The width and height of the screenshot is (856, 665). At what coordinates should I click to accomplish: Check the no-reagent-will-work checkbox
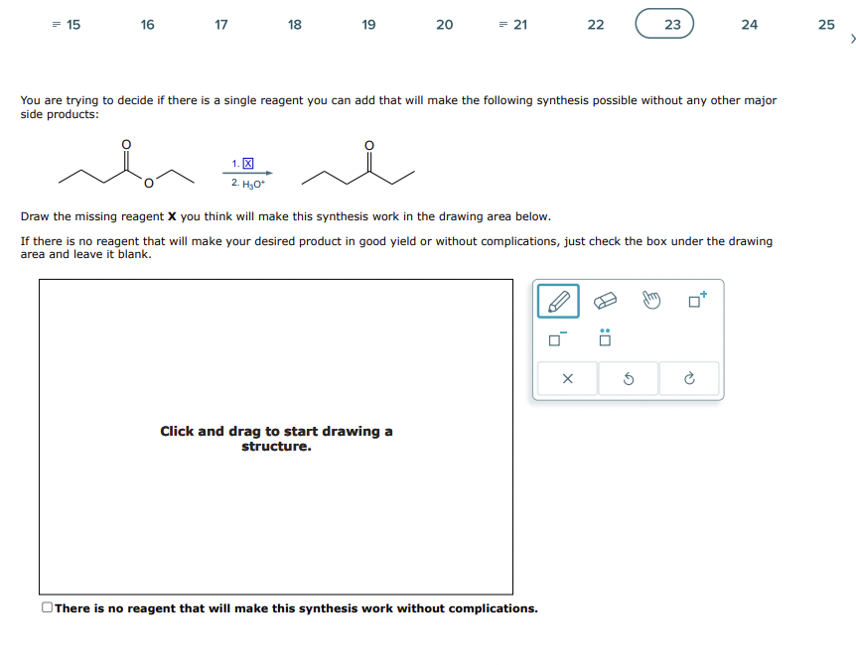[x=46, y=607]
